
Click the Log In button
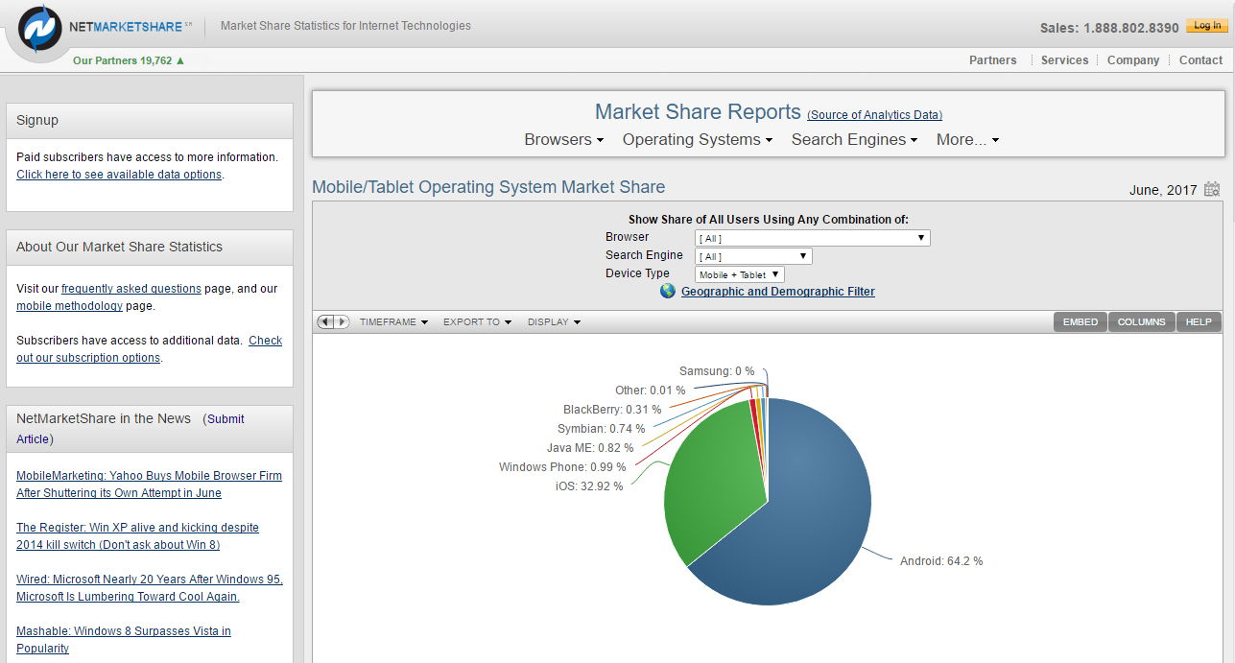point(1205,26)
